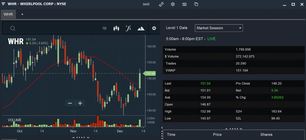Viewport: 306px width, 140px height.
Task: Click the Oct label on the time axis
Action: pos(19,131)
